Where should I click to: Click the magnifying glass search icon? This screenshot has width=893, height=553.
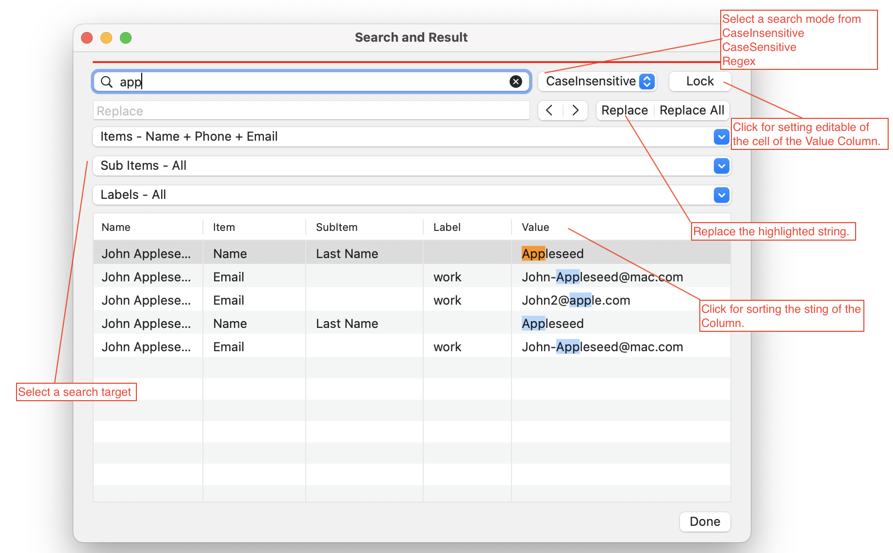pos(106,82)
